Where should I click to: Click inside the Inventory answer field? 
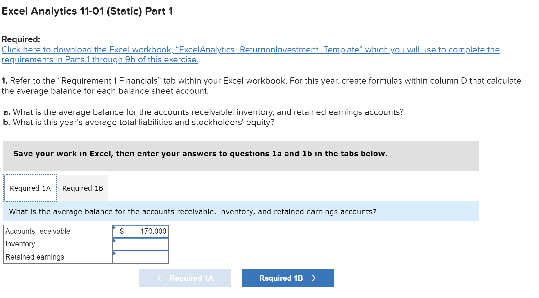click(x=141, y=244)
